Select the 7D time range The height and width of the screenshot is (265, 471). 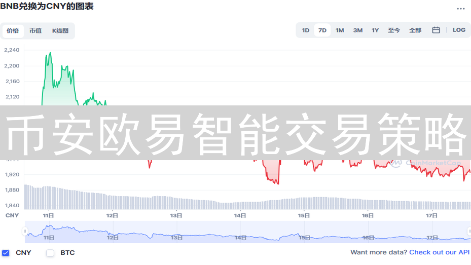pyautogui.click(x=322, y=30)
